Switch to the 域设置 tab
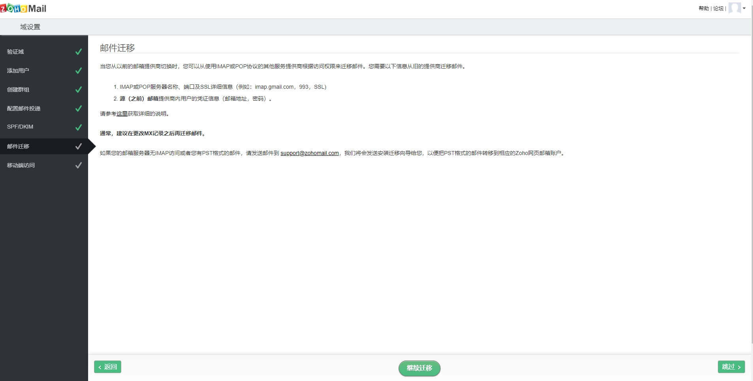The width and height of the screenshot is (753, 381). (29, 26)
